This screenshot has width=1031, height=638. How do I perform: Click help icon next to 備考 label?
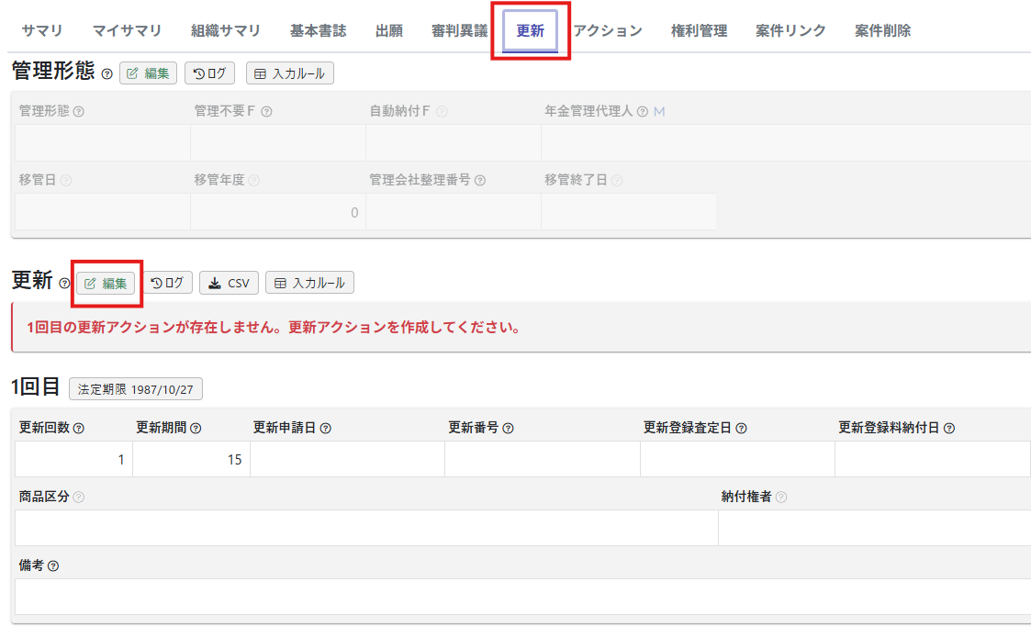(53, 565)
